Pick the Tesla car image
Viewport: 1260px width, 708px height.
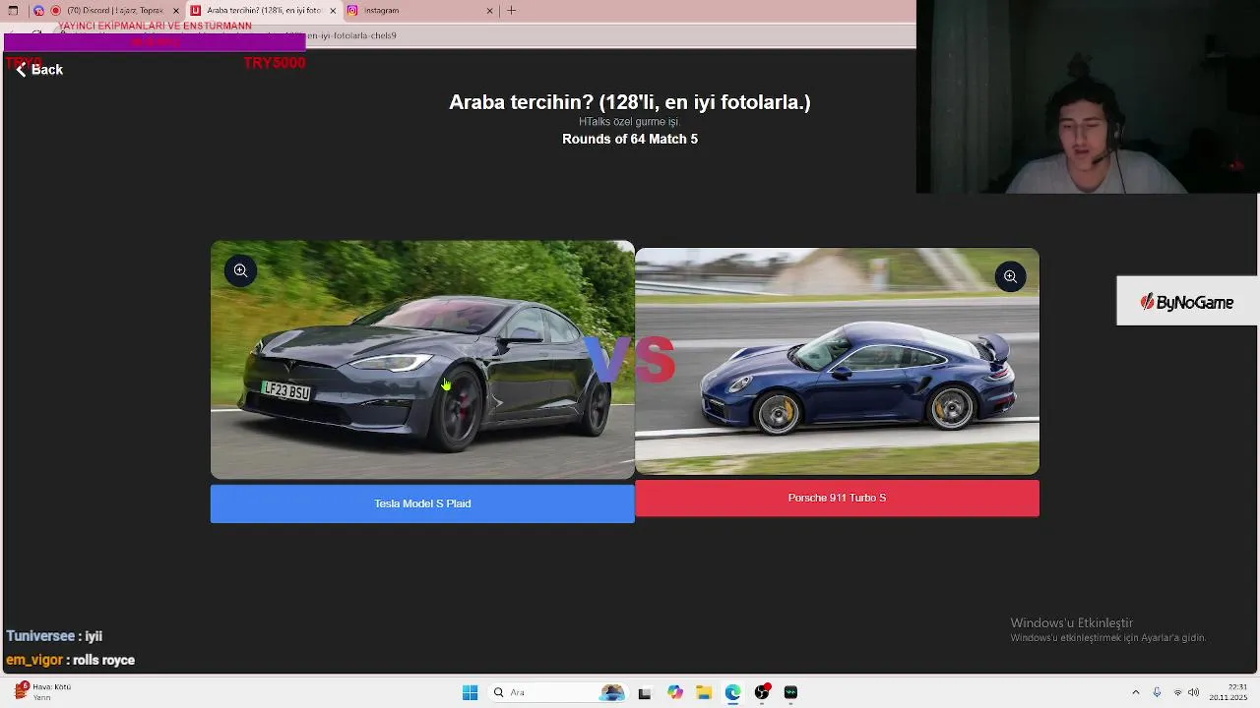422,360
